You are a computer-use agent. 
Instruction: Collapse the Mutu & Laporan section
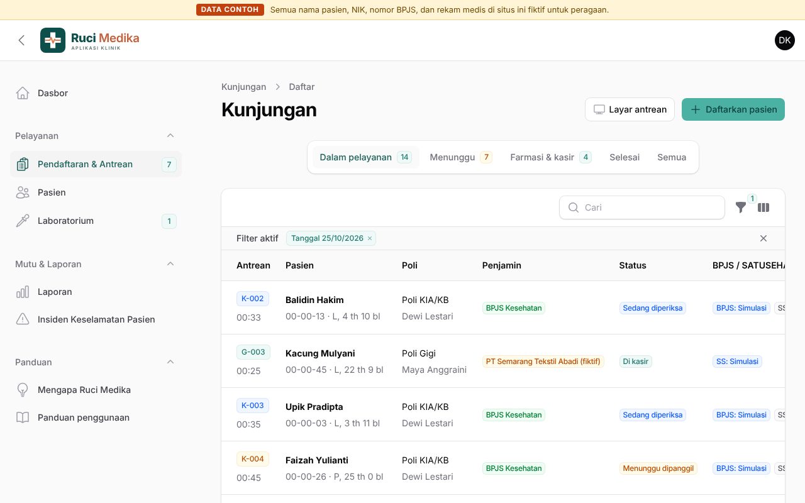click(x=170, y=264)
